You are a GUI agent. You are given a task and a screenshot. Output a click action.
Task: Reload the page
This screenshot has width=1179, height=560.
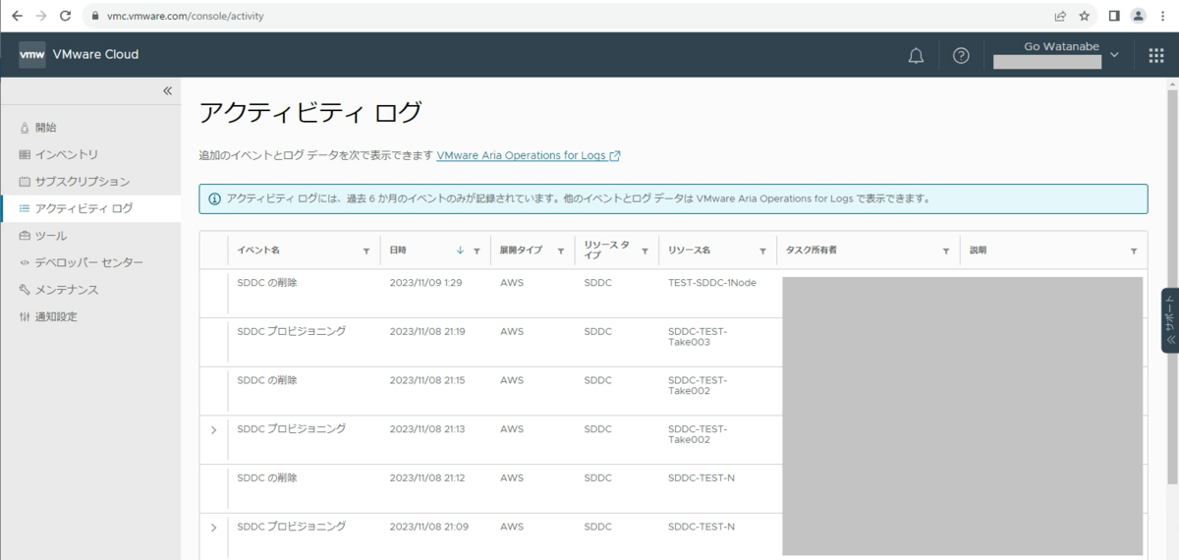[x=66, y=16]
